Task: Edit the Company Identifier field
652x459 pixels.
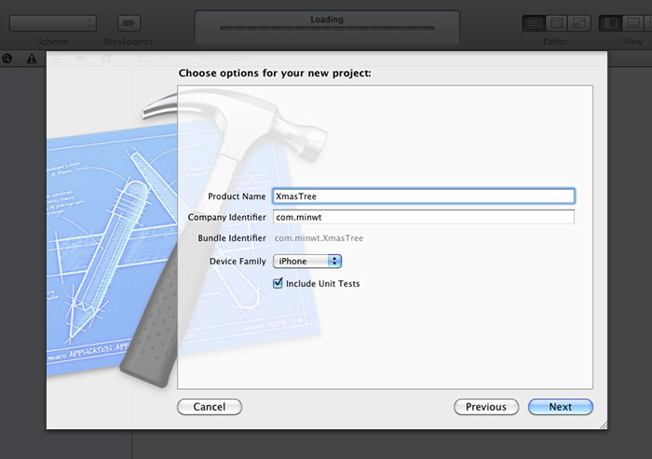Action: (x=424, y=217)
